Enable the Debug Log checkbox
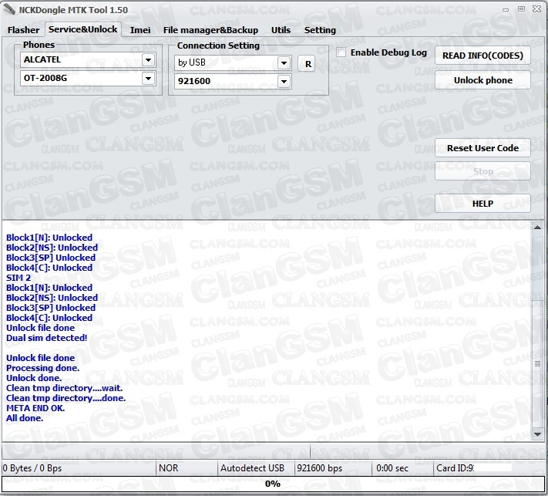Viewport: 548px width, 496px height. pyautogui.click(x=341, y=52)
